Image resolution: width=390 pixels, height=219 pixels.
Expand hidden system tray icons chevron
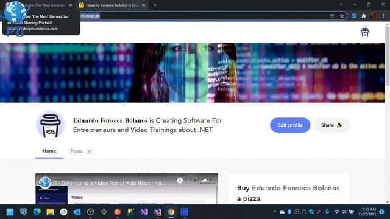pyautogui.click(x=275, y=212)
